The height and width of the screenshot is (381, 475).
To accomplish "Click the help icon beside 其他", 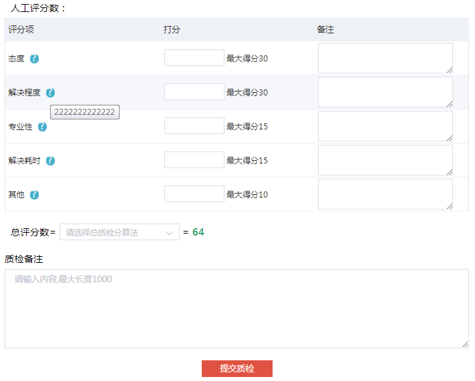I will coord(35,195).
